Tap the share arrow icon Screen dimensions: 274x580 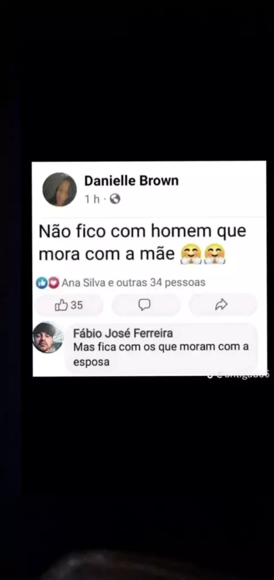[221, 305]
